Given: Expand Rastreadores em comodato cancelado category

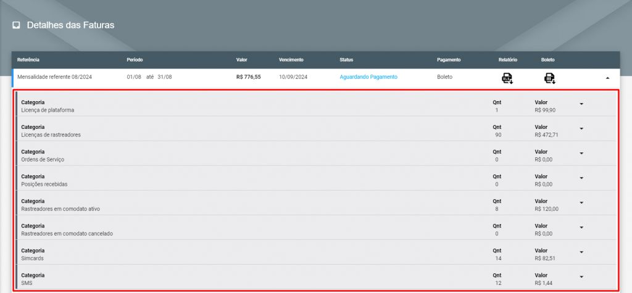Looking at the screenshot, I should tap(581, 228).
